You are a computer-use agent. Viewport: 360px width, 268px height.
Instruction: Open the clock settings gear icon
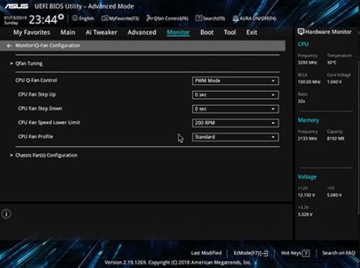(61, 17)
